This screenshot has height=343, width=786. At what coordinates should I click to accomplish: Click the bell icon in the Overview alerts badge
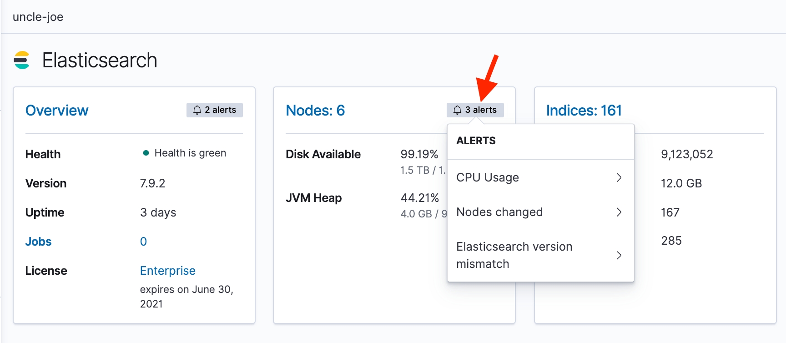point(197,110)
